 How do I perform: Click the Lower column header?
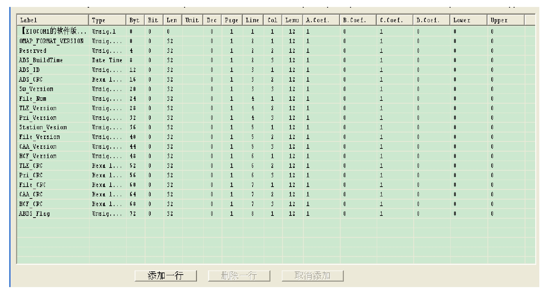[468, 20]
